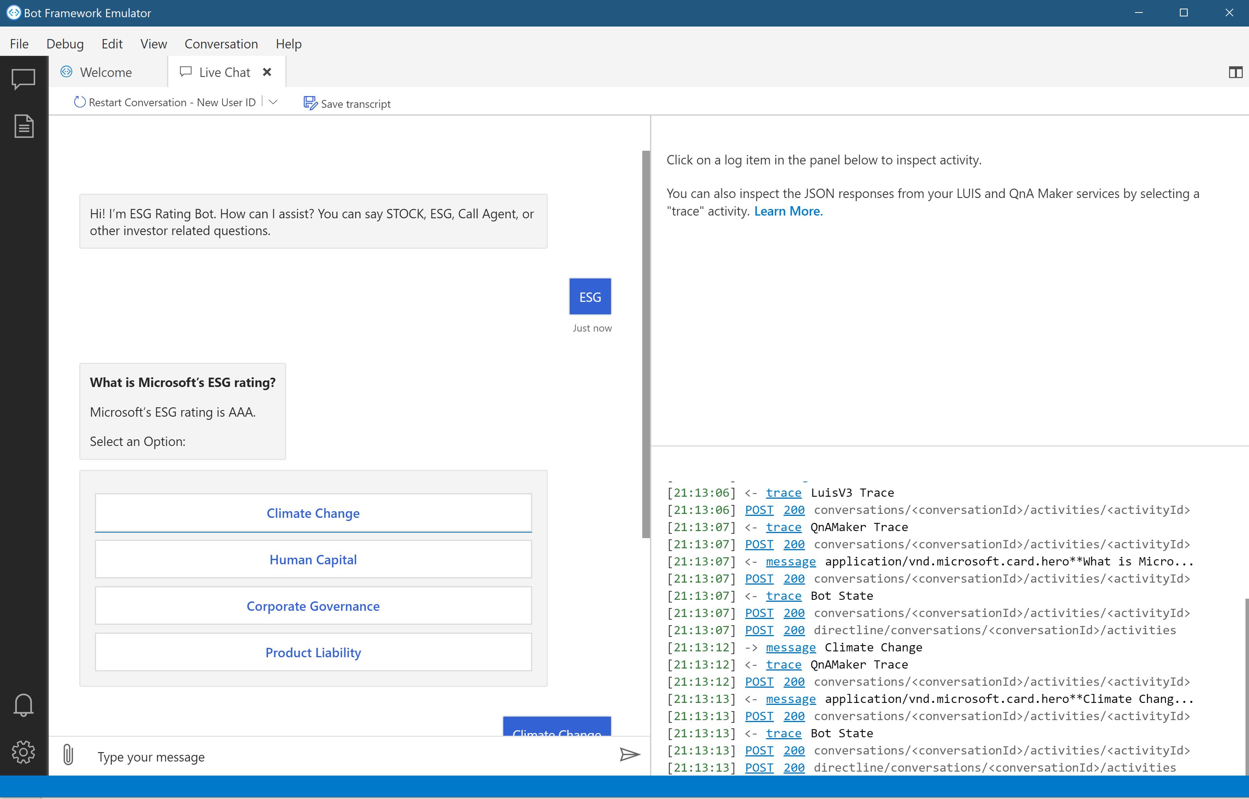The width and height of the screenshot is (1249, 799).
Task: Open the Debug menu
Action: pyautogui.click(x=65, y=44)
